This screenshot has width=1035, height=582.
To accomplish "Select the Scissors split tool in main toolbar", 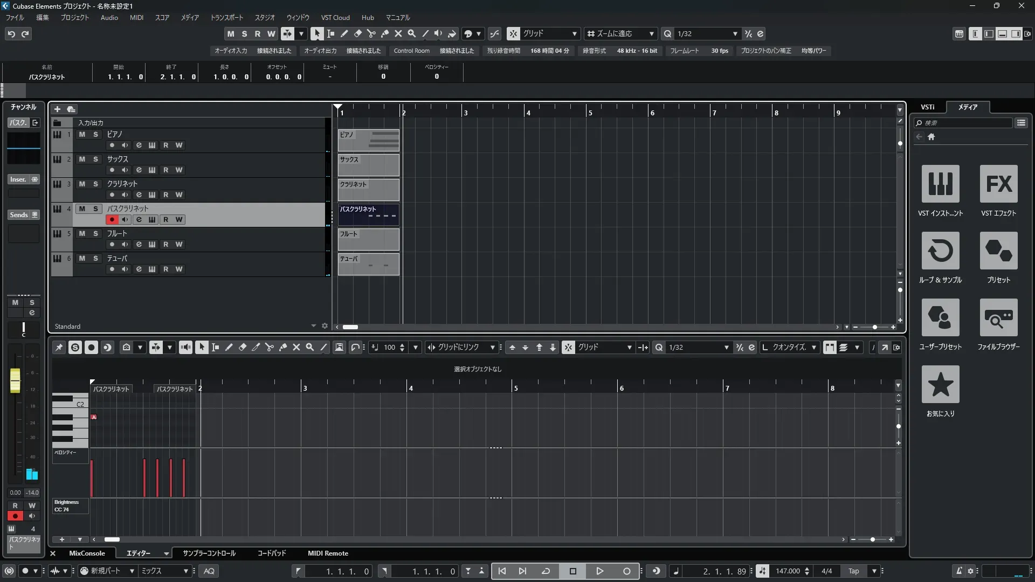I will click(371, 33).
